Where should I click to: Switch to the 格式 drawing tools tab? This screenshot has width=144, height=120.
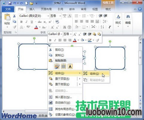click(x=108, y=9)
